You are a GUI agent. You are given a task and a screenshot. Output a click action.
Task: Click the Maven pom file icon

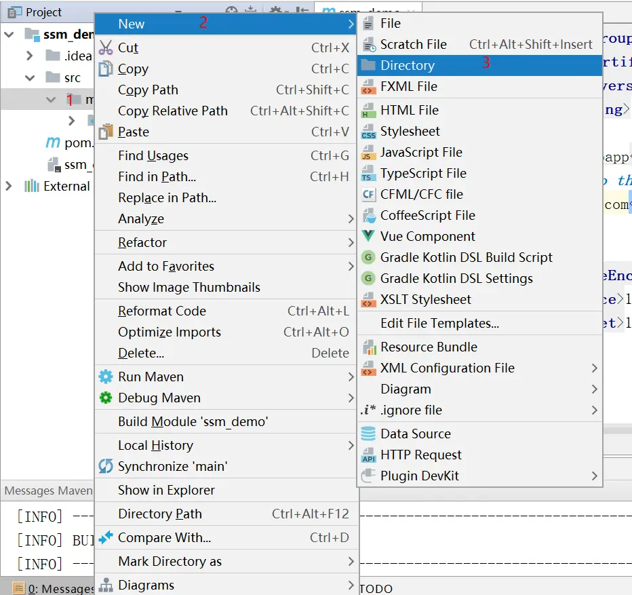pos(52,142)
